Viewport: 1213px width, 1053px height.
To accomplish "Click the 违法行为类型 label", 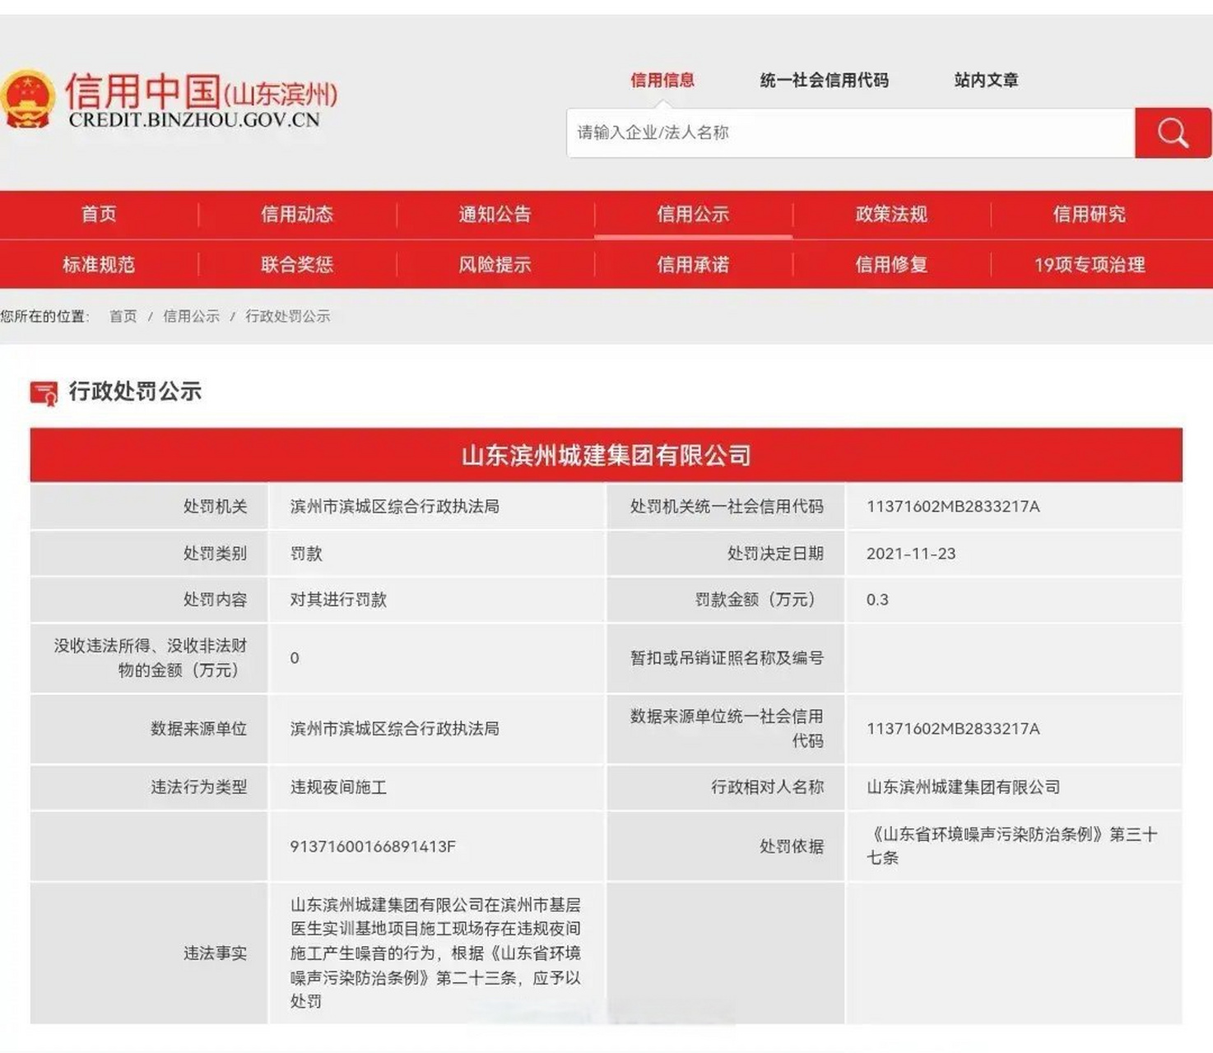I will pos(198,787).
